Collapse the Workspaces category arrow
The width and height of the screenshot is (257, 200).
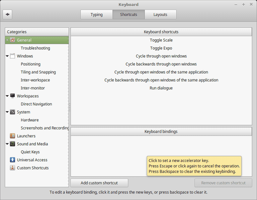click(7, 96)
